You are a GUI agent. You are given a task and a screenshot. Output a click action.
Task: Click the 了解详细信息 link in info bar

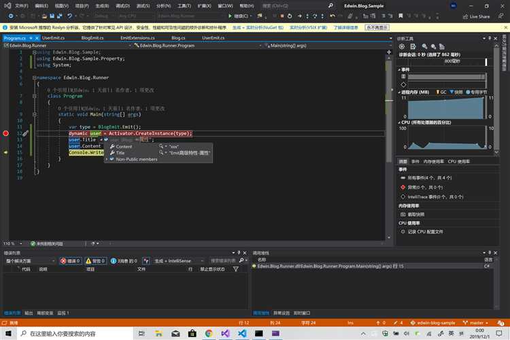(345, 28)
